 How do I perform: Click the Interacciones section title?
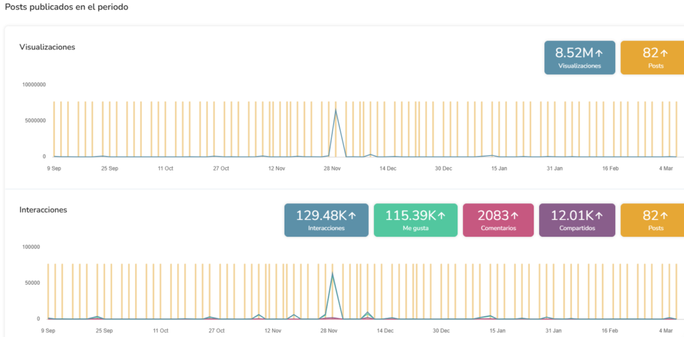(x=43, y=210)
